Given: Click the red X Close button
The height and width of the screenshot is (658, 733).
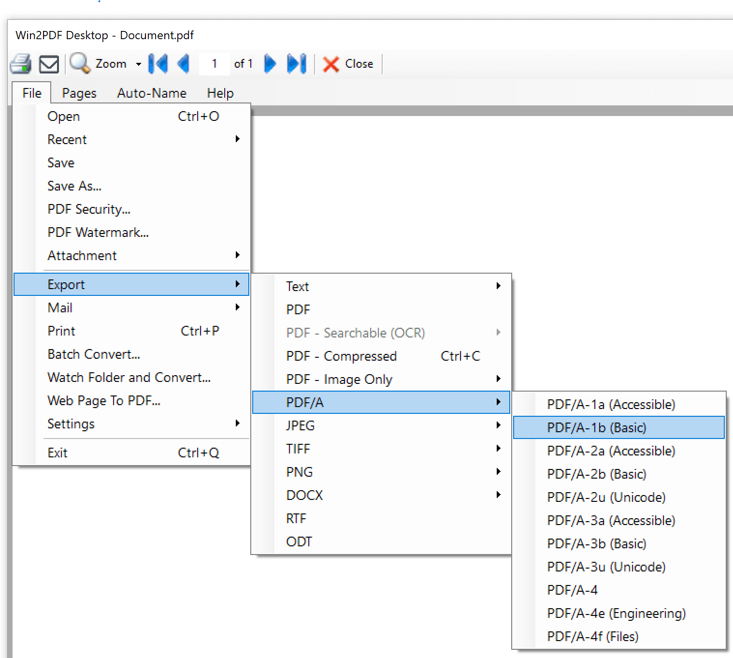Looking at the screenshot, I should click(x=348, y=64).
